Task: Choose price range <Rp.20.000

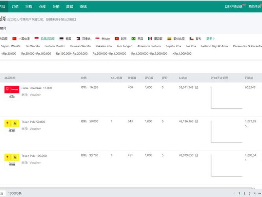Action: point(9,54)
